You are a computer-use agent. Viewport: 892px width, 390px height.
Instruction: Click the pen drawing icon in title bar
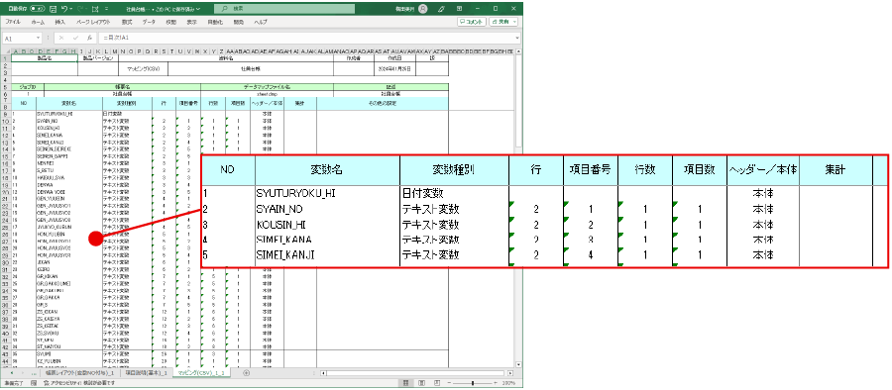[442, 9]
